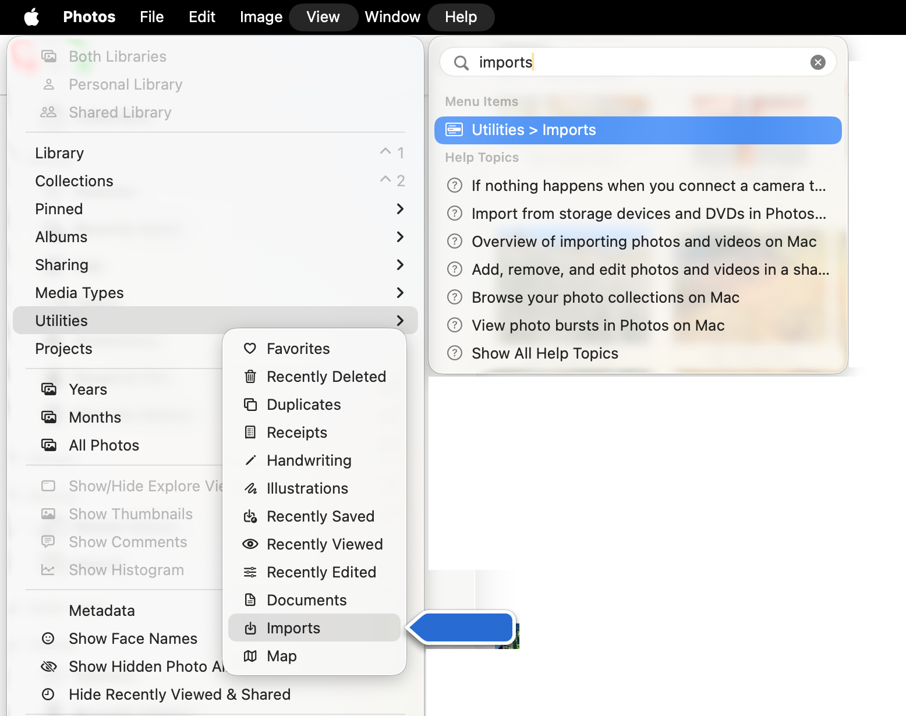Click the question mark icon for Show All Help Topics
The width and height of the screenshot is (906, 716).
(454, 353)
